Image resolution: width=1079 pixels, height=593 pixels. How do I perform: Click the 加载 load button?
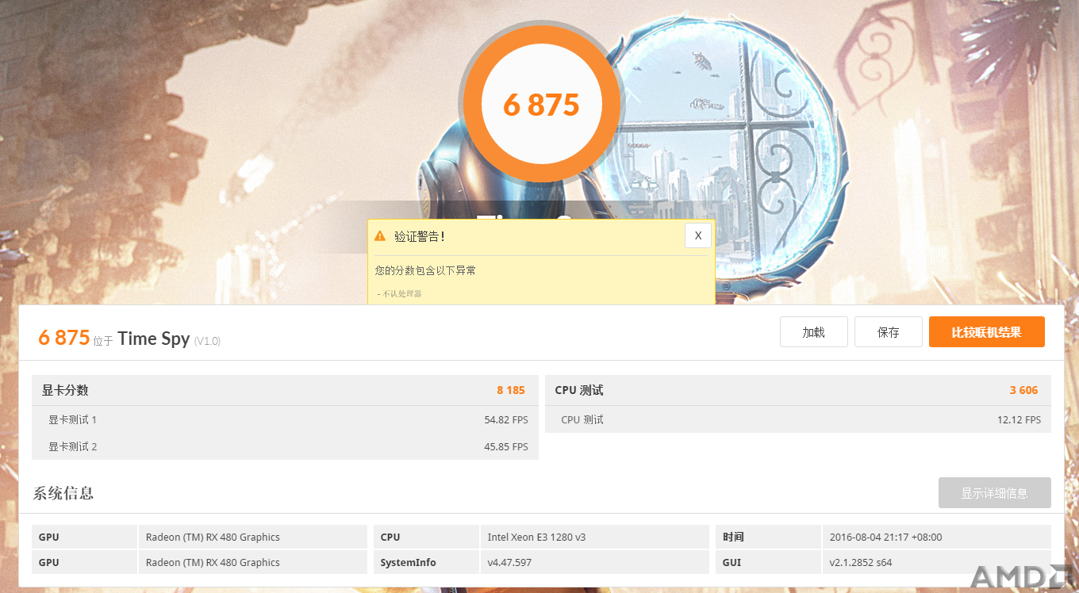[814, 332]
